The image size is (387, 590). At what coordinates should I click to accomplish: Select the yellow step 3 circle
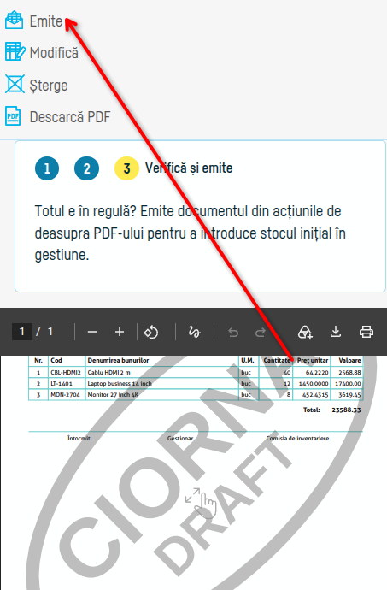(x=126, y=168)
